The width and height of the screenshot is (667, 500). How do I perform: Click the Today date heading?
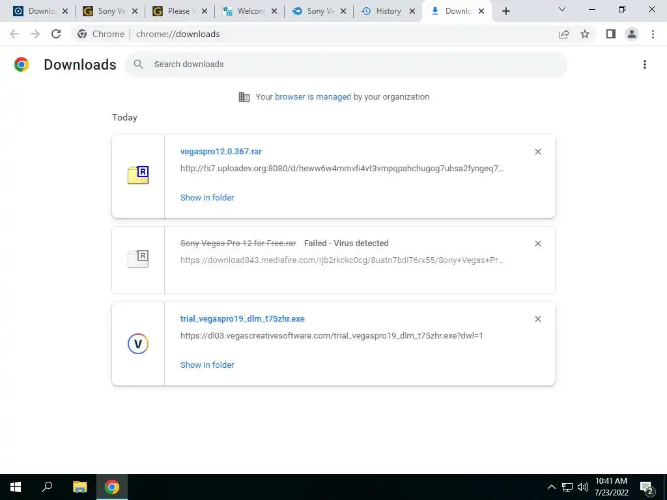click(x=124, y=118)
